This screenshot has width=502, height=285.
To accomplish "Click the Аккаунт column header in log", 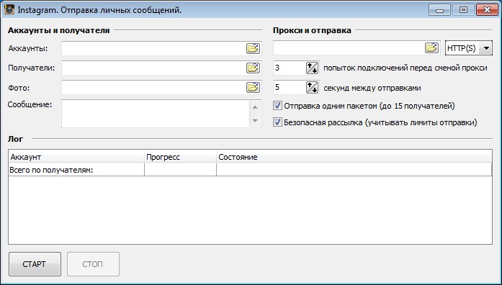I will tap(76, 157).
